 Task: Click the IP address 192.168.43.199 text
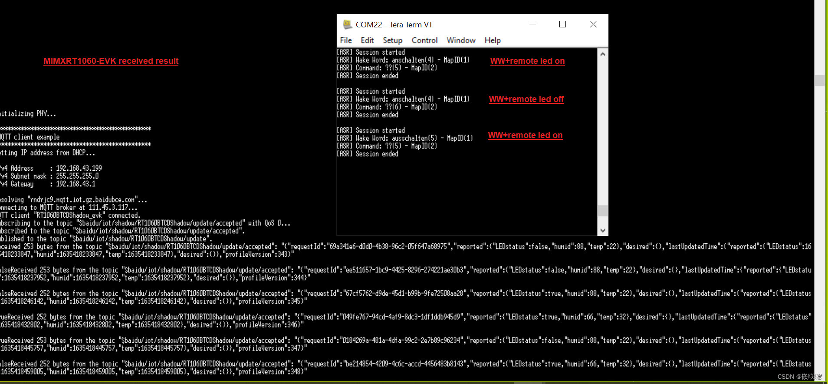(79, 168)
